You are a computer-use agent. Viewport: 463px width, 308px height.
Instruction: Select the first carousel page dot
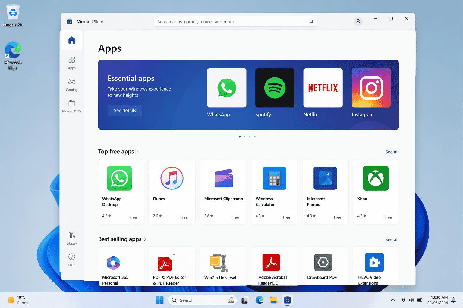coord(240,137)
